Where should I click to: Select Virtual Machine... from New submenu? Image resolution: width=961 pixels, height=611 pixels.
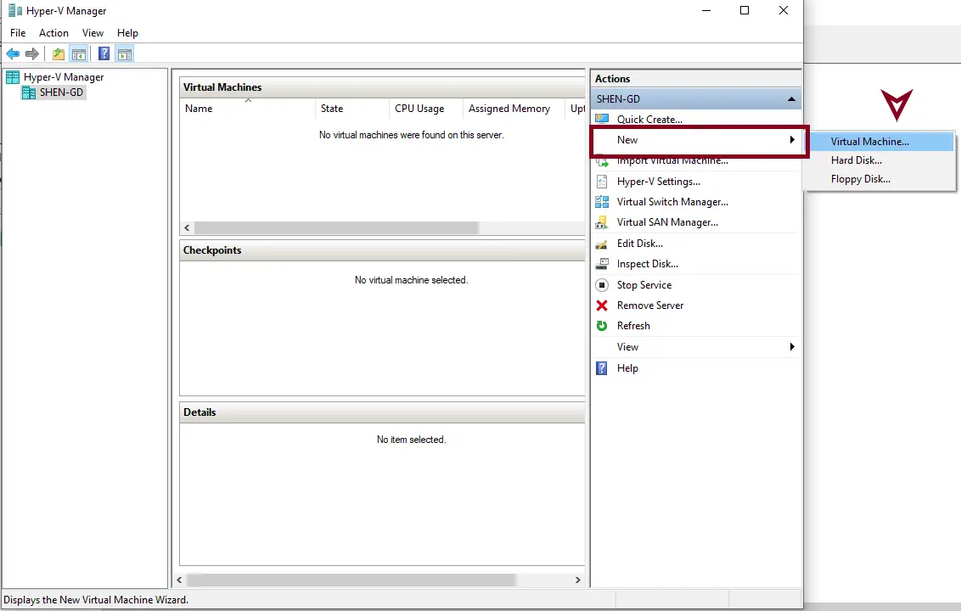click(869, 142)
